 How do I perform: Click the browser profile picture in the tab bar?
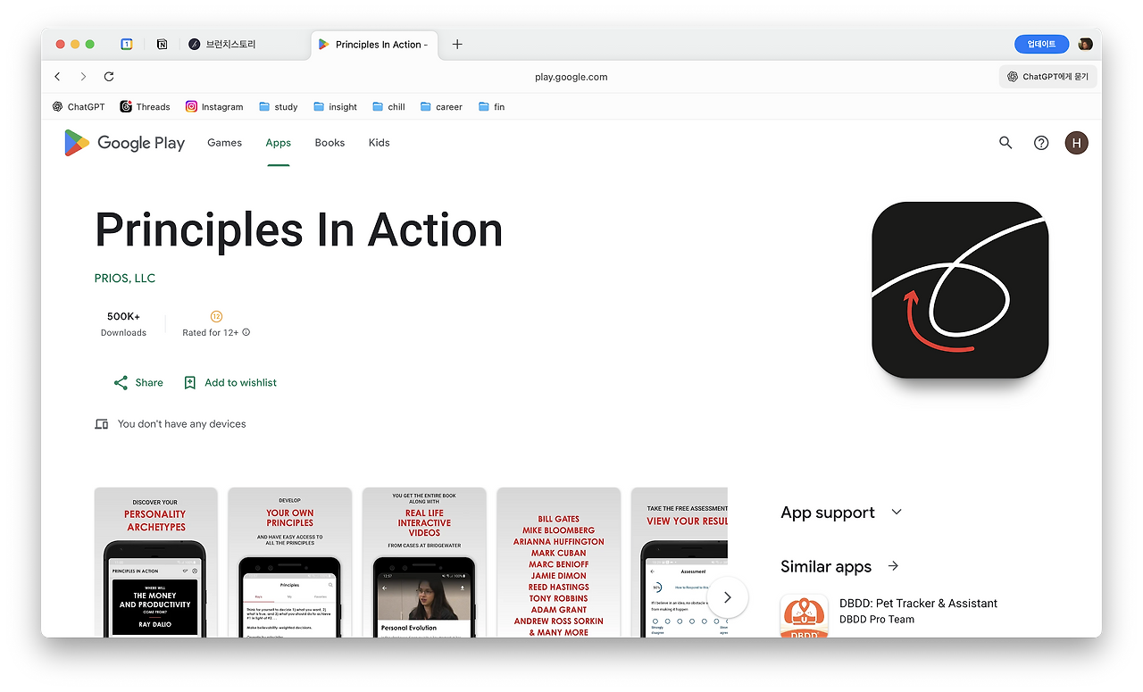(x=1086, y=44)
